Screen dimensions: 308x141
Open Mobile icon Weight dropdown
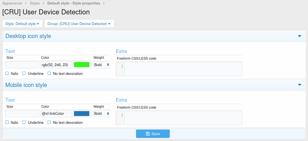click(102, 114)
